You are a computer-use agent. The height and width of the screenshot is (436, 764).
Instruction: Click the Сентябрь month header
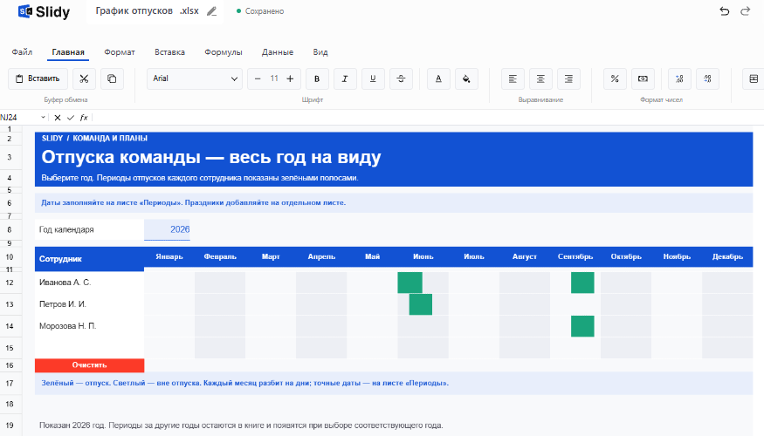coord(575,256)
